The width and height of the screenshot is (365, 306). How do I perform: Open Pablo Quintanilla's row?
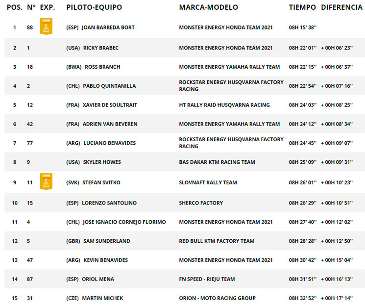[185, 86]
